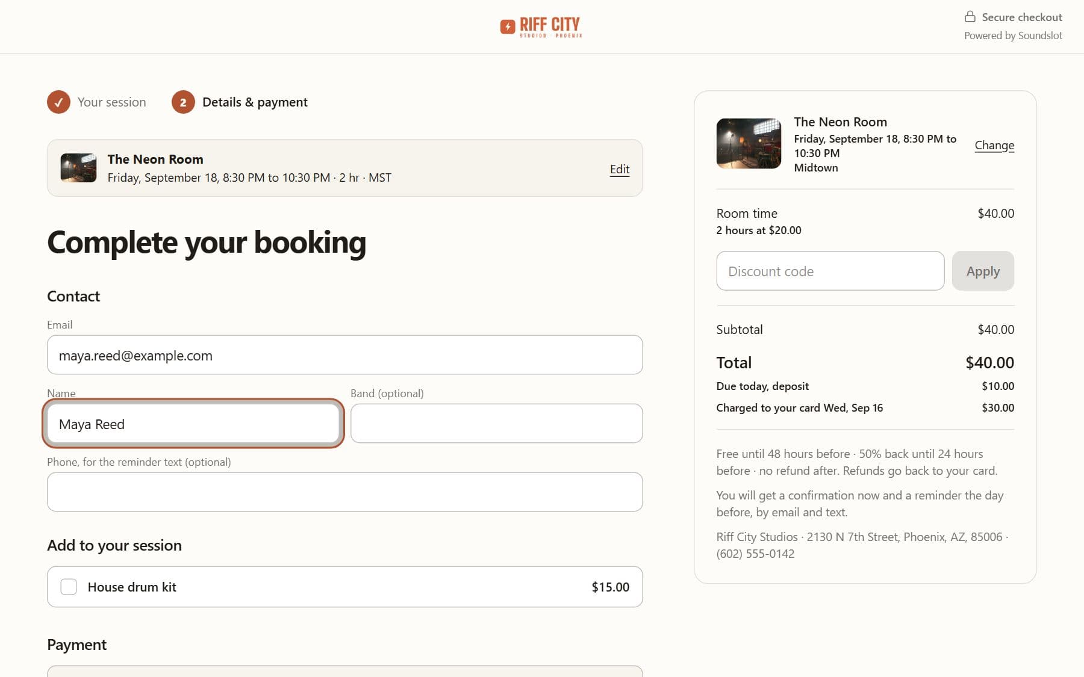Apply the discount code
The image size is (1084, 677).
(x=983, y=271)
